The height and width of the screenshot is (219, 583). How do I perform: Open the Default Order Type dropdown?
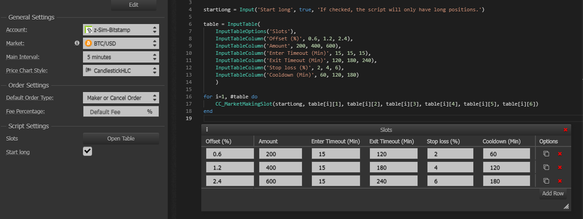click(x=121, y=98)
